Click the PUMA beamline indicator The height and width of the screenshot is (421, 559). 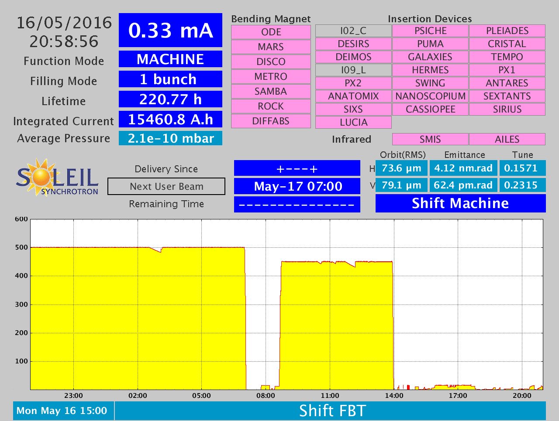pos(430,44)
